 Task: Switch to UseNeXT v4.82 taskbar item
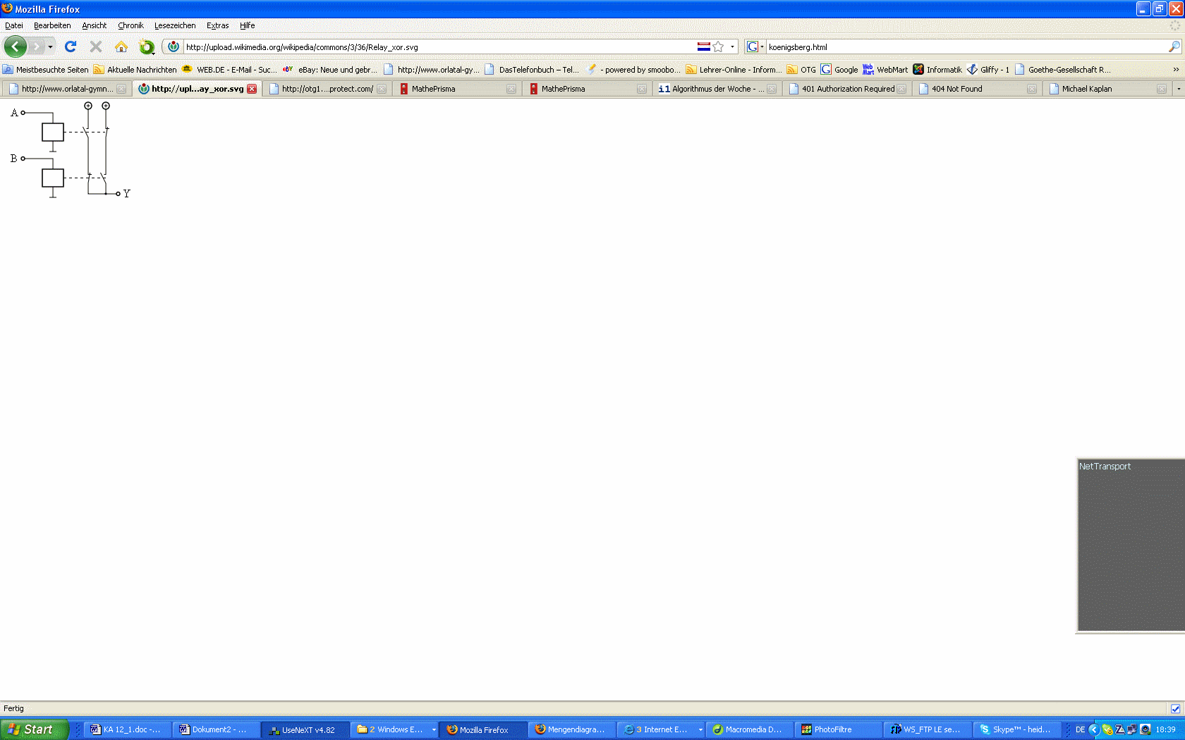coord(305,729)
